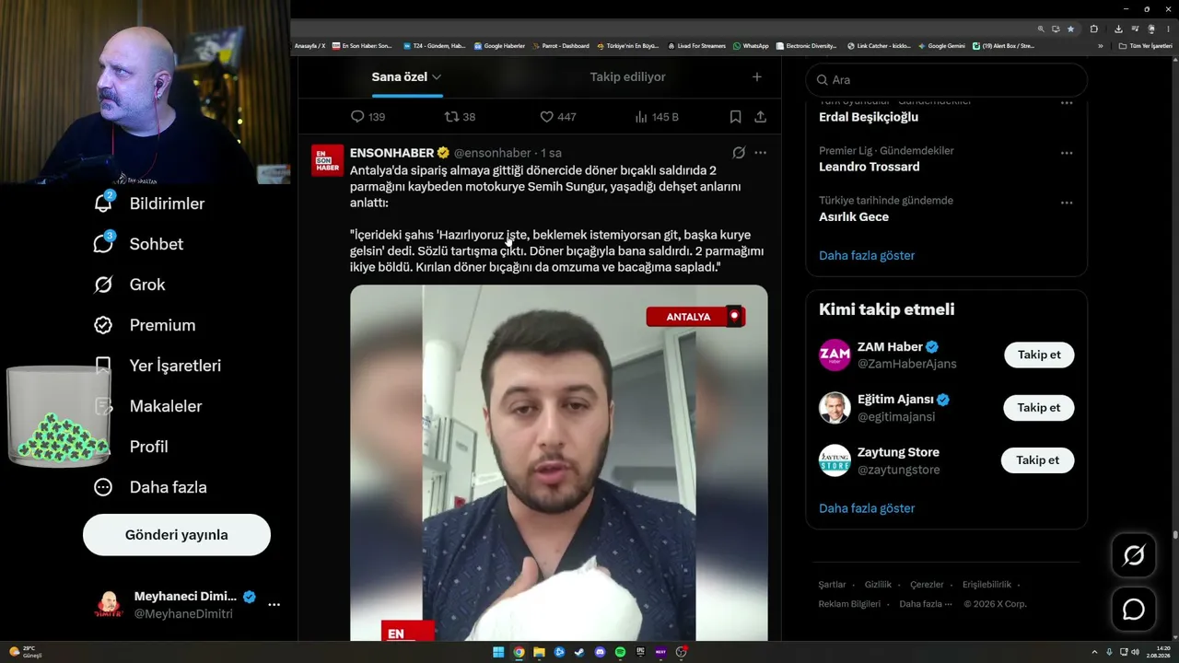Open the Erişilebilirlik footer link
The image size is (1179, 663).
[x=986, y=585]
